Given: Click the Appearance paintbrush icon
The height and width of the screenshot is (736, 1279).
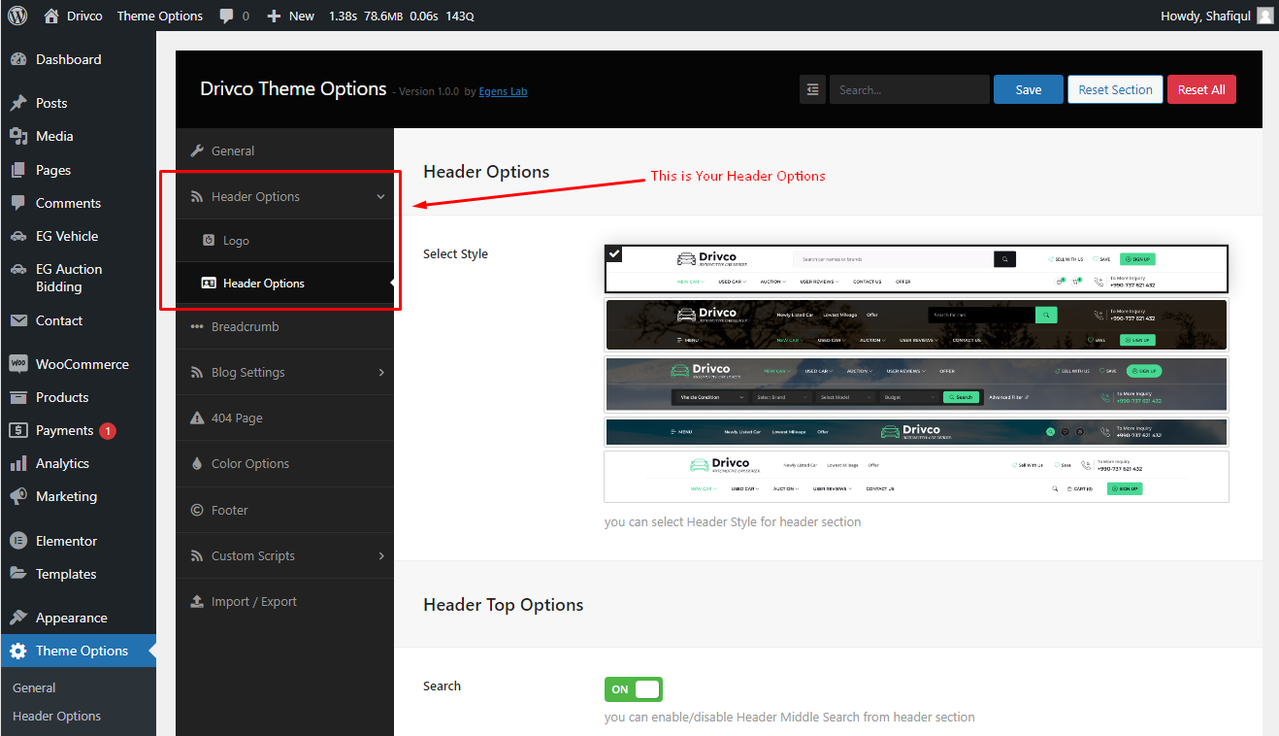Looking at the screenshot, I should (18, 618).
